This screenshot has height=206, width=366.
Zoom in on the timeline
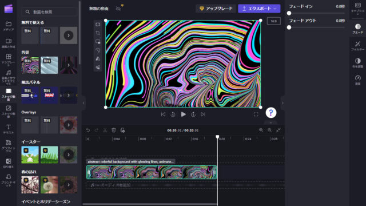[261, 130]
